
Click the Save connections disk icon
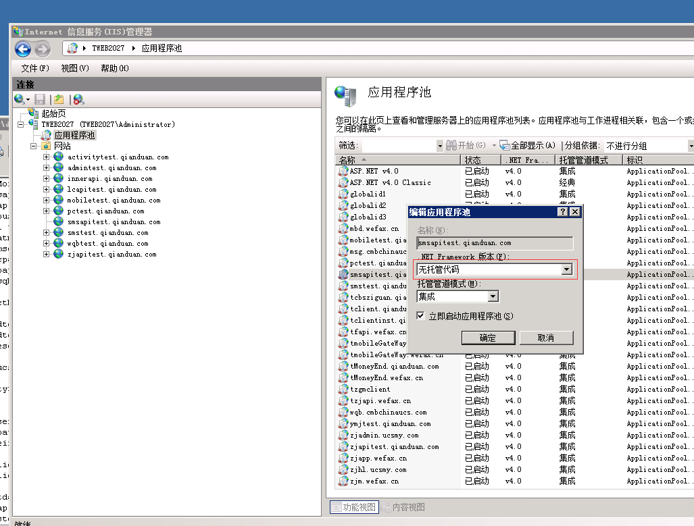pos(40,99)
